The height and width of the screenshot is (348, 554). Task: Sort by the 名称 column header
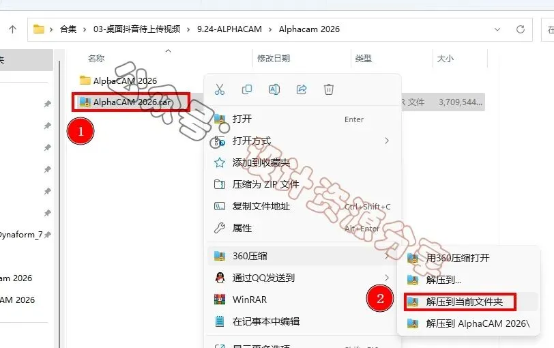point(96,58)
